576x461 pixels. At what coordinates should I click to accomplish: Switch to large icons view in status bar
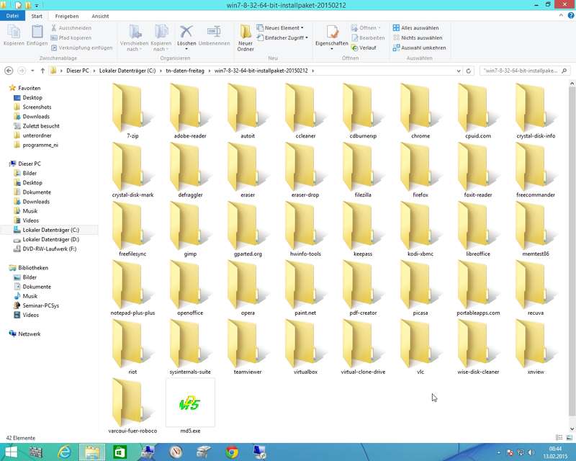[569, 437]
